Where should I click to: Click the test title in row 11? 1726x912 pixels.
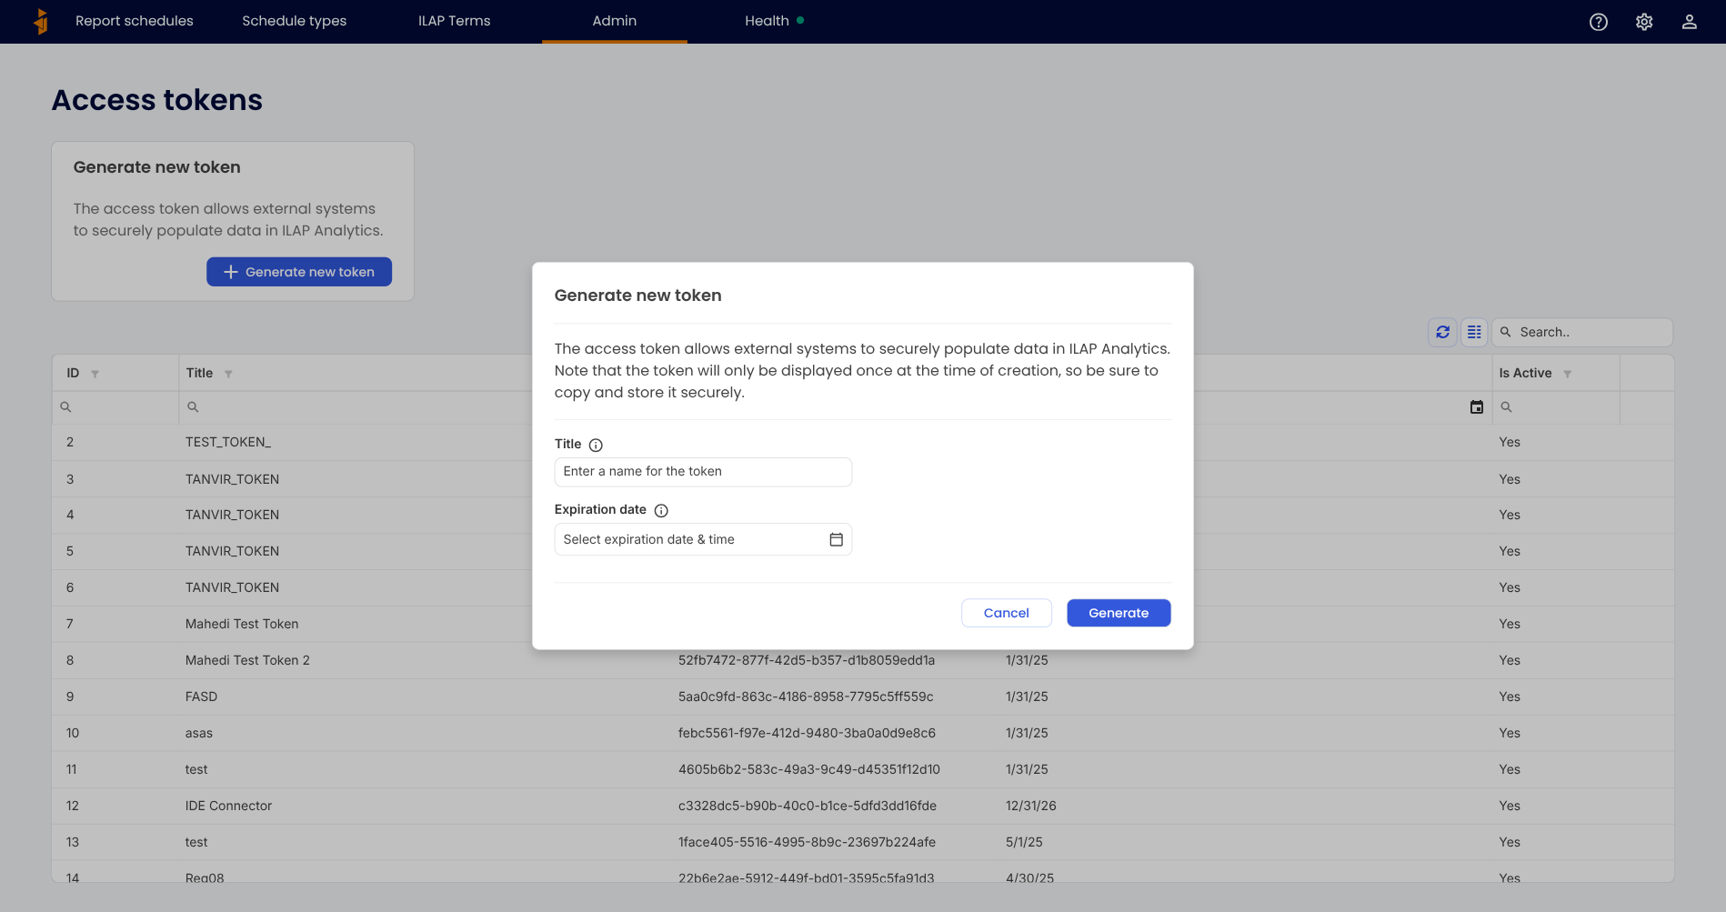(x=196, y=769)
